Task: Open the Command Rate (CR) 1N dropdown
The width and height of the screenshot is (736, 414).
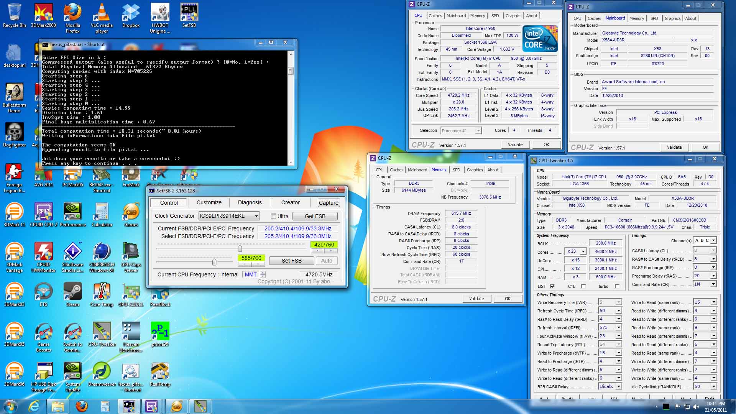Action: (713, 284)
